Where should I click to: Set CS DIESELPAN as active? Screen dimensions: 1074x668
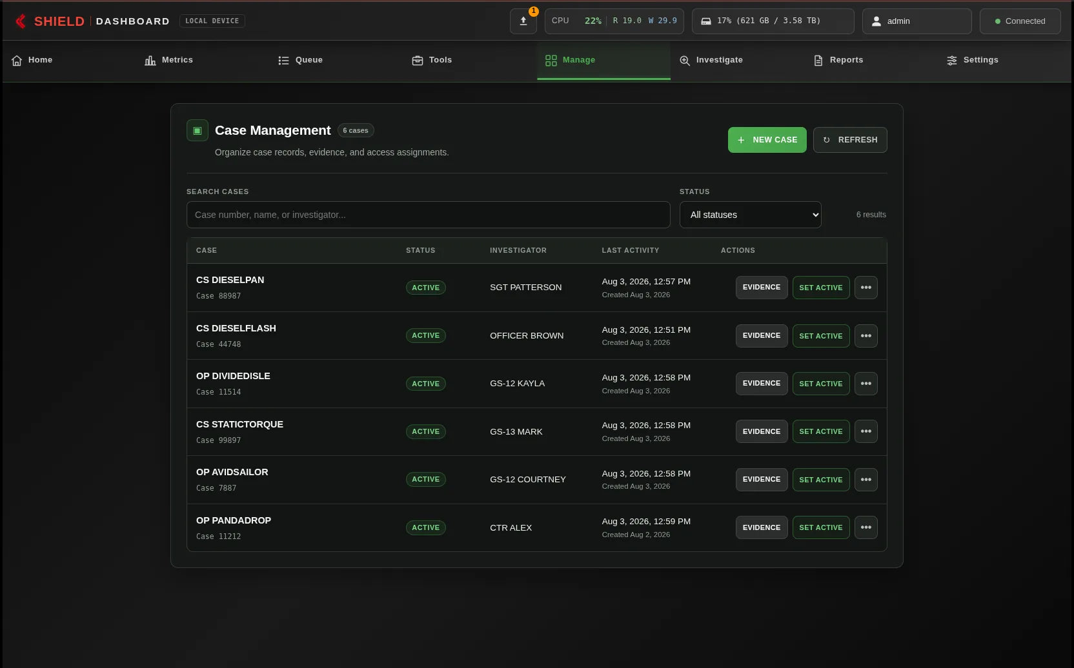821,288
